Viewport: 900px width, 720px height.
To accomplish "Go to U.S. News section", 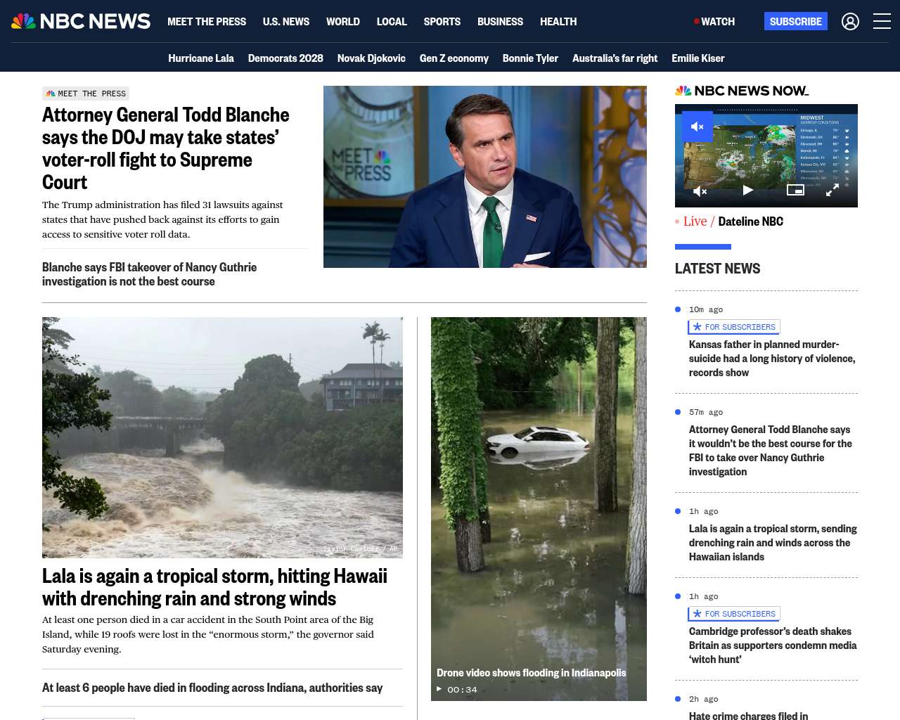I will pos(286,22).
